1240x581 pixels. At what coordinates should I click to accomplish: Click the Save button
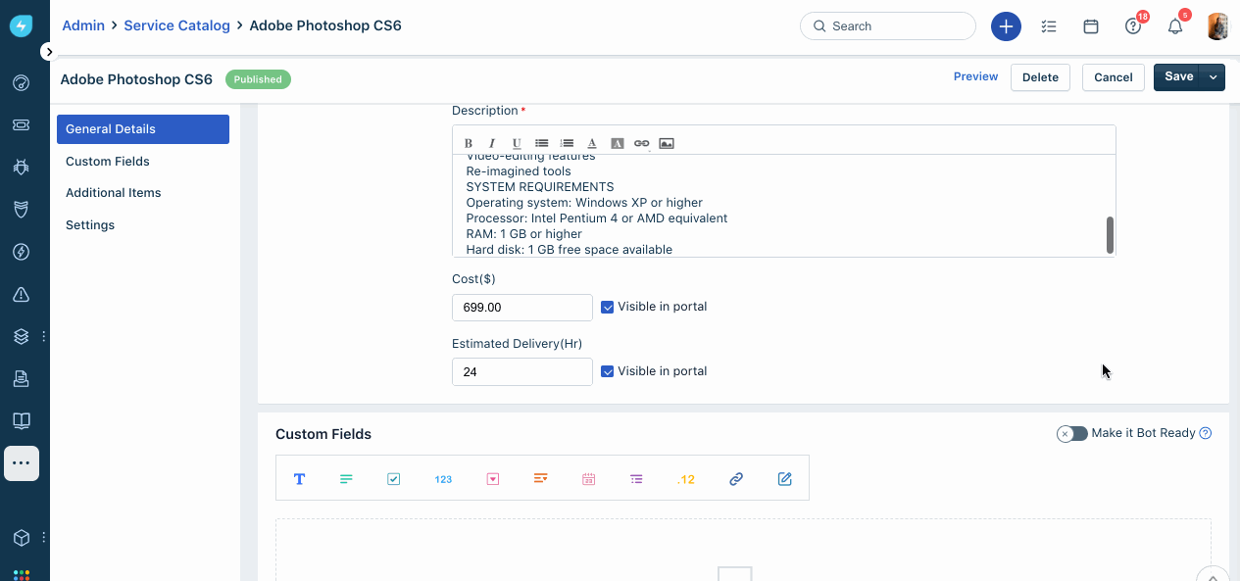1178,77
